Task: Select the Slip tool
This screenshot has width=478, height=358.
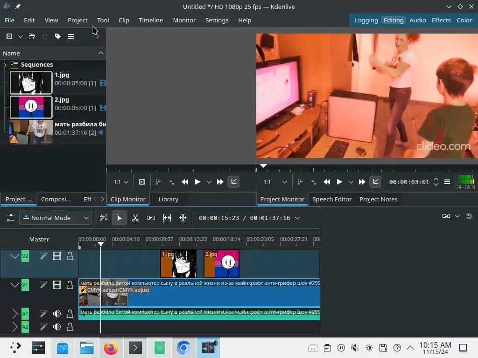Action: coord(167,218)
